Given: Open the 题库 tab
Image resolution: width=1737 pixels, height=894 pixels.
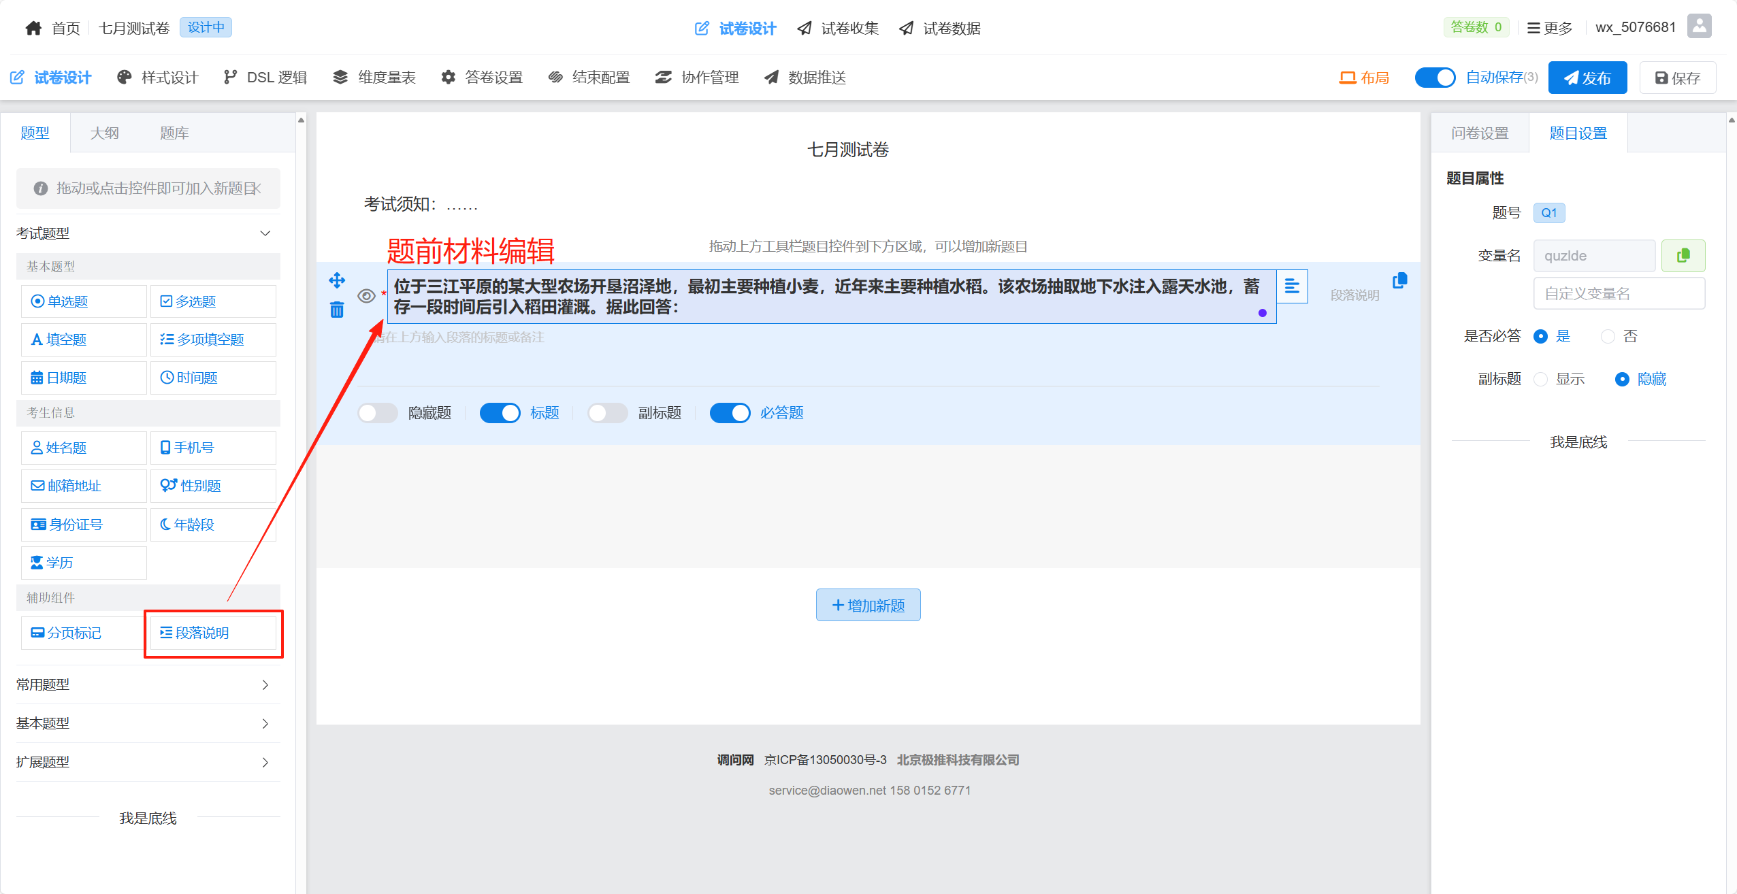Looking at the screenshot, I should coord(174,133).
